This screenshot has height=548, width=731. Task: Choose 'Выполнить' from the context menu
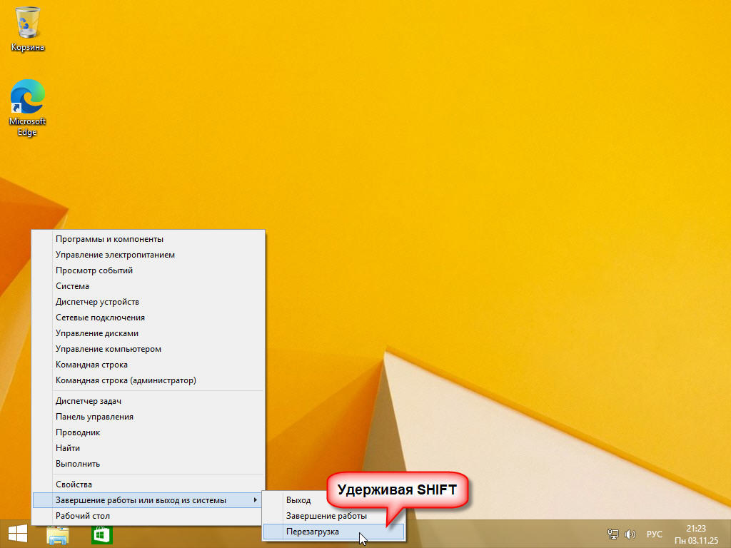click(78, 464)
